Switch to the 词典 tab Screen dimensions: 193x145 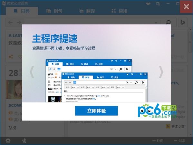22,11
